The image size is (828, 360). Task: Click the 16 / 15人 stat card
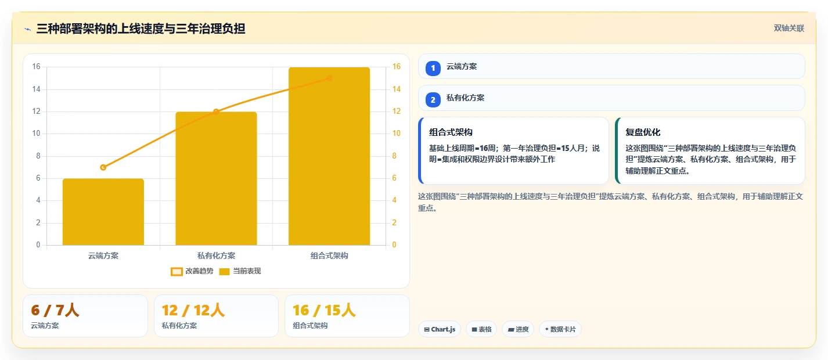coord(347,316)
